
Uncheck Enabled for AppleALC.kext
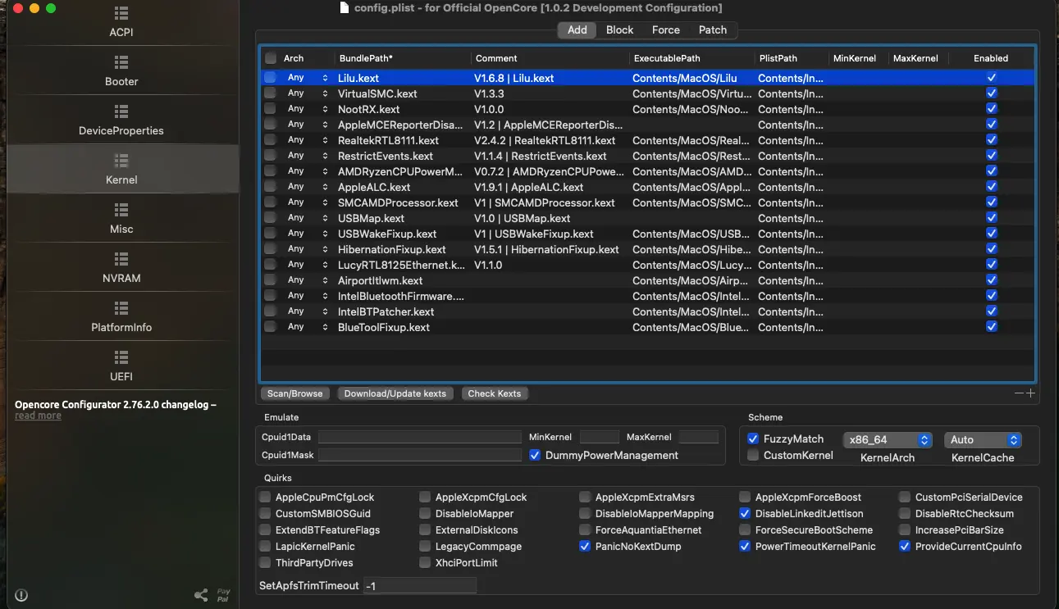(992, 187)
